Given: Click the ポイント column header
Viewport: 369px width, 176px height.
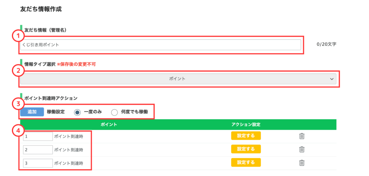Looking at the screenshot, I should (x=109, y=125).
